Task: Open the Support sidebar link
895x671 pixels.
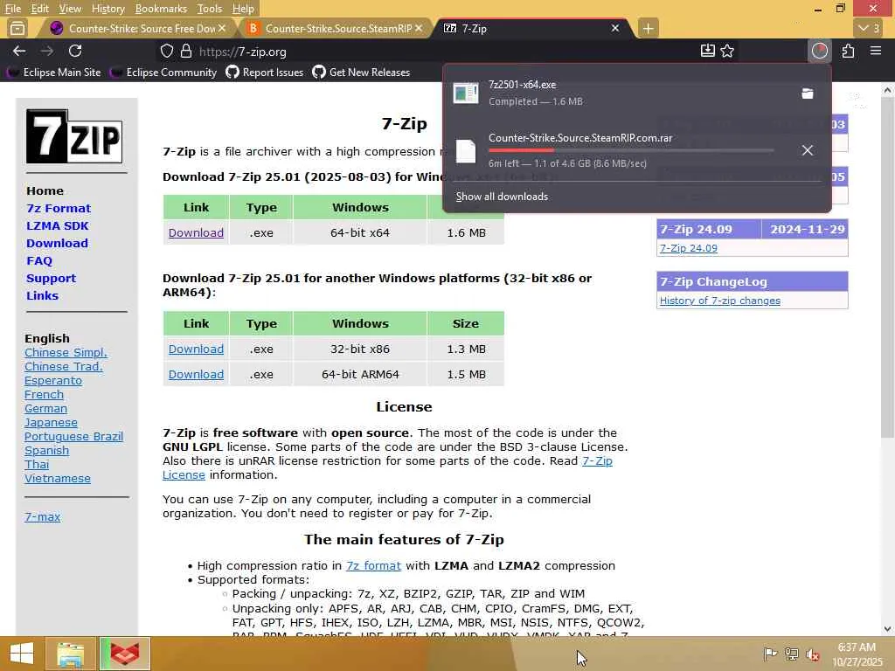Action: [x=51, y=279]
